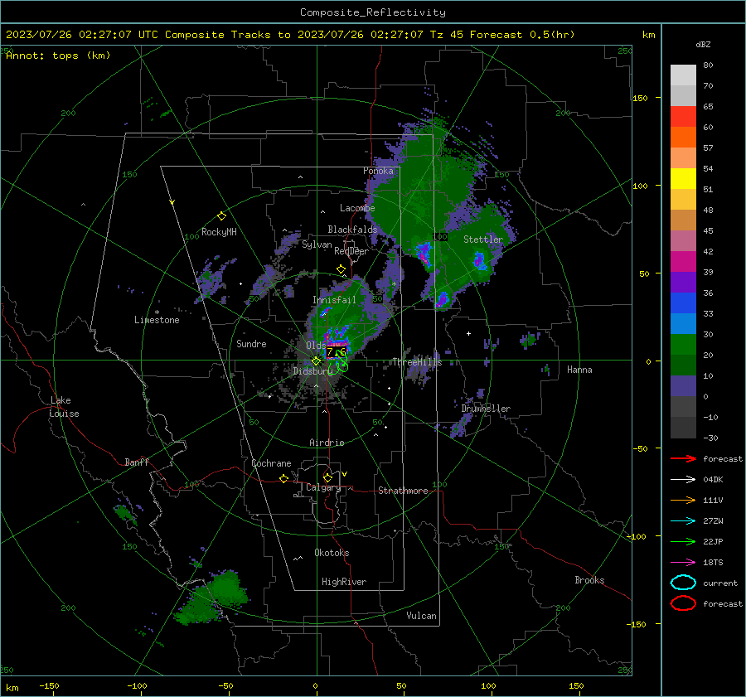This screenshot has width=746, height=697.
Task: Select the purple 36-39 dBZ swatch
Action: [683, 283]
